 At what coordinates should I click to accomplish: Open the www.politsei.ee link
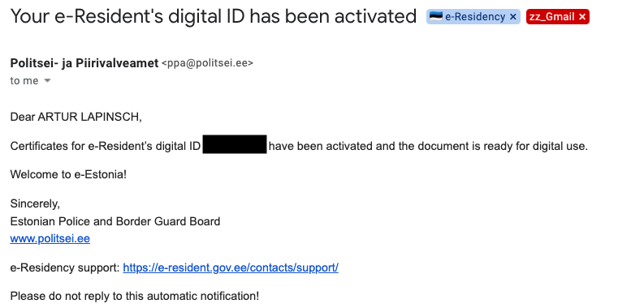click(x=50, y=239)
